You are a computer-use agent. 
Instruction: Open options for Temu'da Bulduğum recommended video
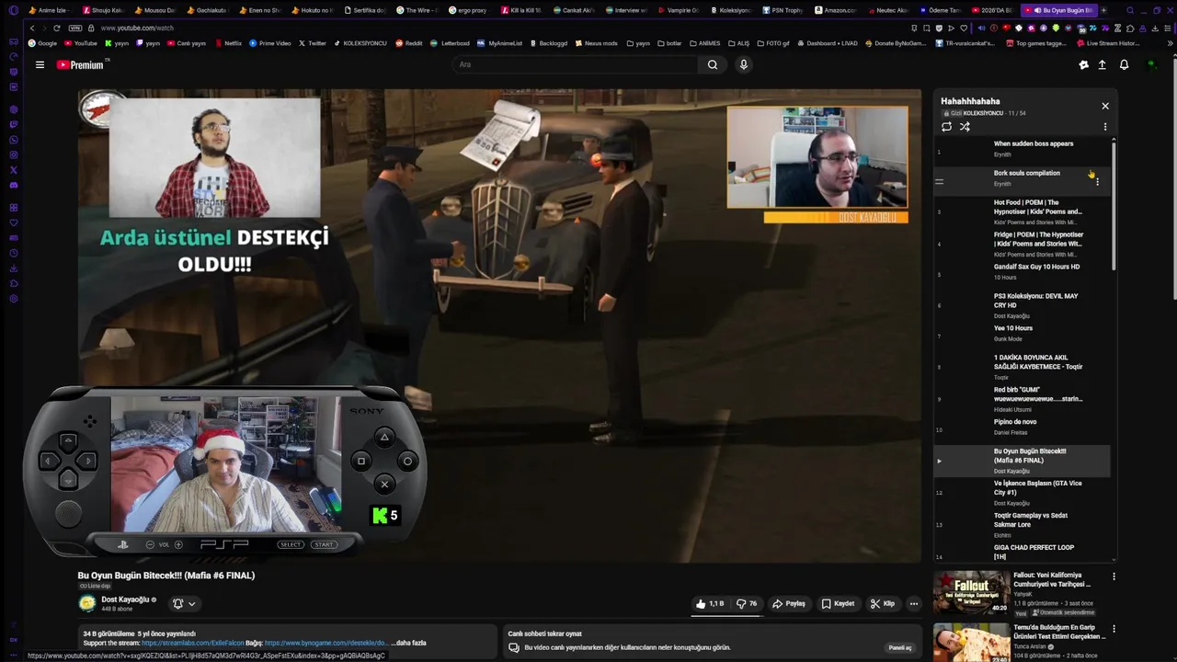(1114, 629)
